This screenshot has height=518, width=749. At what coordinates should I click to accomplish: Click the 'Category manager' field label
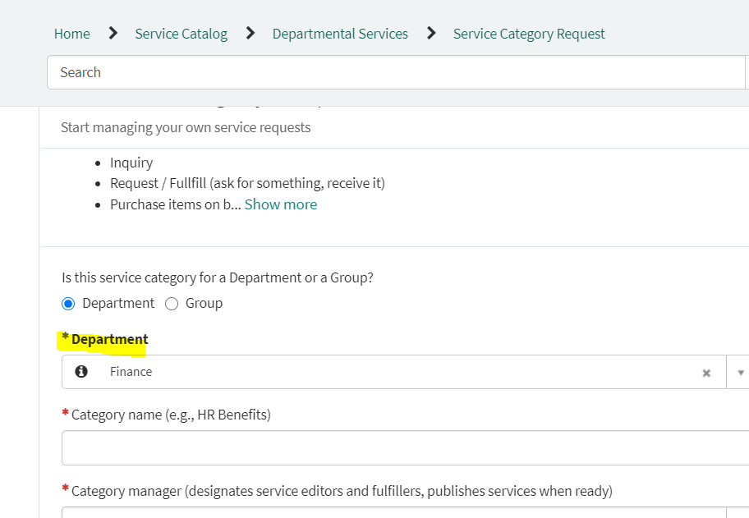point(342,491)
